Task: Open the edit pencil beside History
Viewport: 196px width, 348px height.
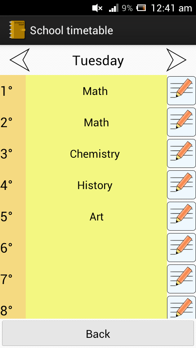Action: tap(181, 185)
